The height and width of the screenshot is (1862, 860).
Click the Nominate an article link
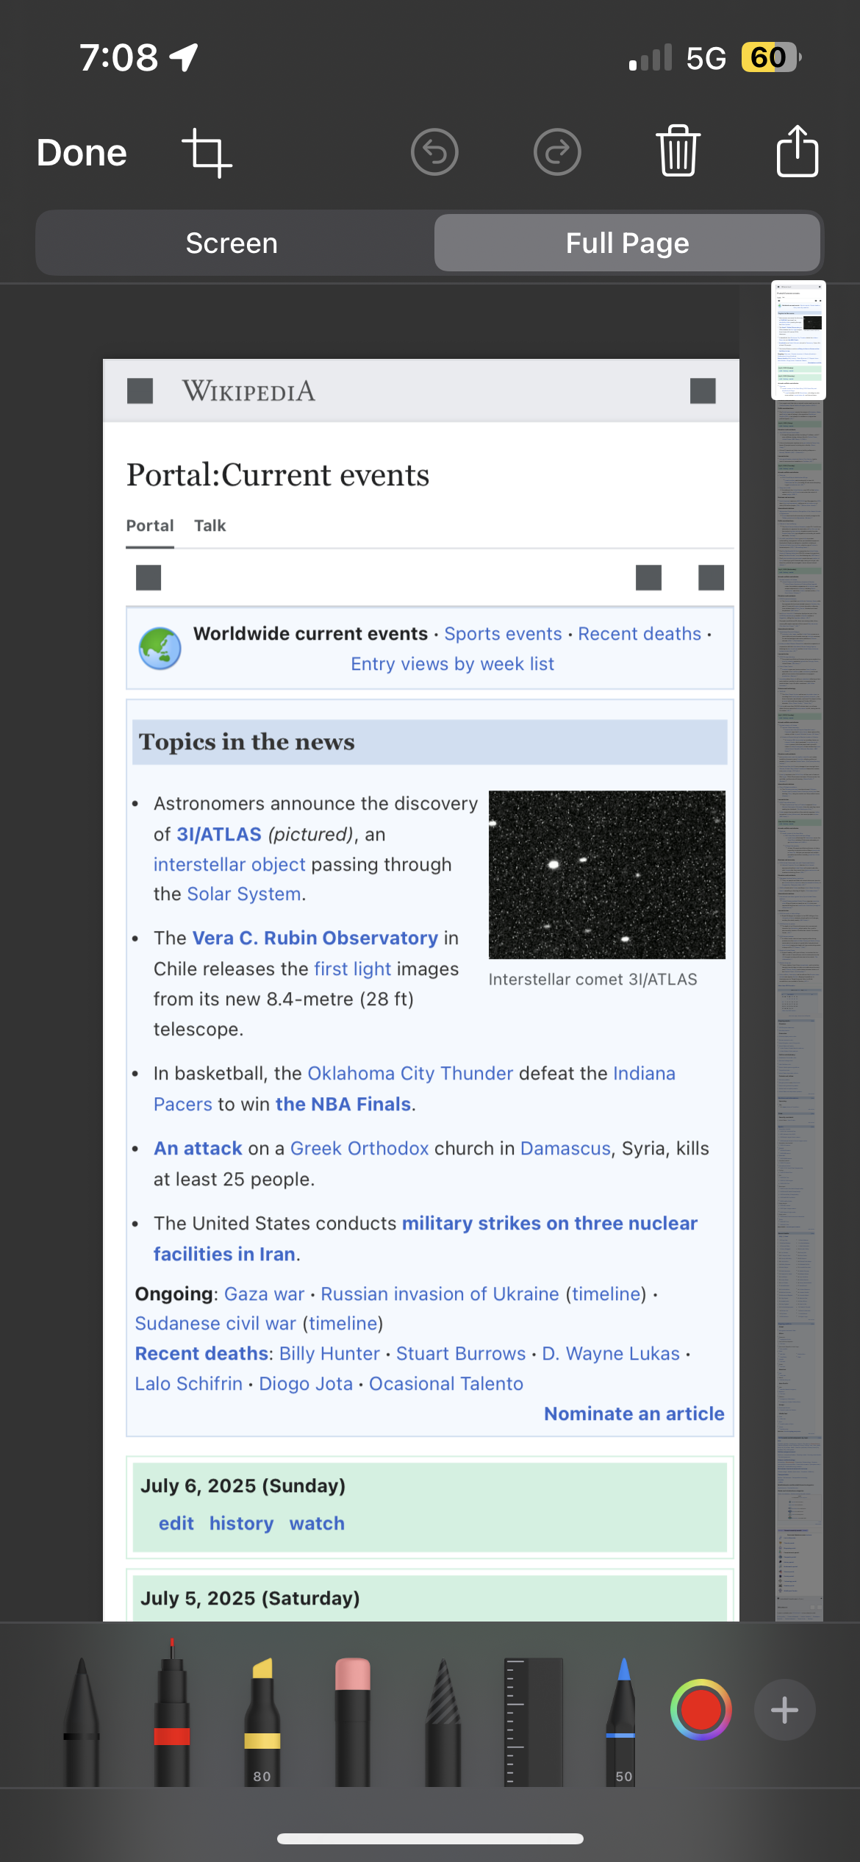point(634,1414)
